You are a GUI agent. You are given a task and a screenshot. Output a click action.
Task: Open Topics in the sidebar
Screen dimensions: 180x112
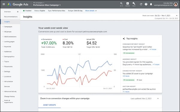click(x=6, y=62)
